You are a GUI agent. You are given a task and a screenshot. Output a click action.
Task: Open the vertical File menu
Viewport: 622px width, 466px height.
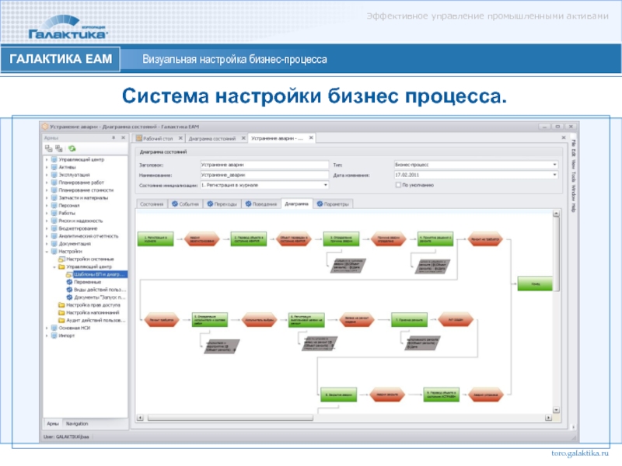point(573,142)
